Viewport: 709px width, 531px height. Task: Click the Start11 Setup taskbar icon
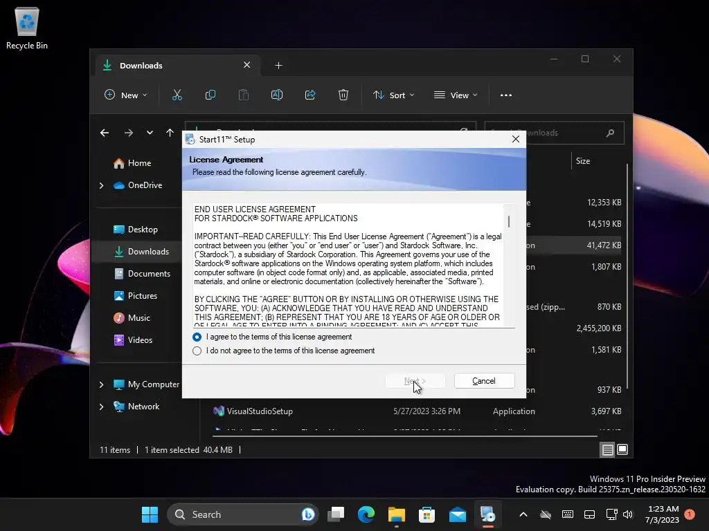point(488,514)
